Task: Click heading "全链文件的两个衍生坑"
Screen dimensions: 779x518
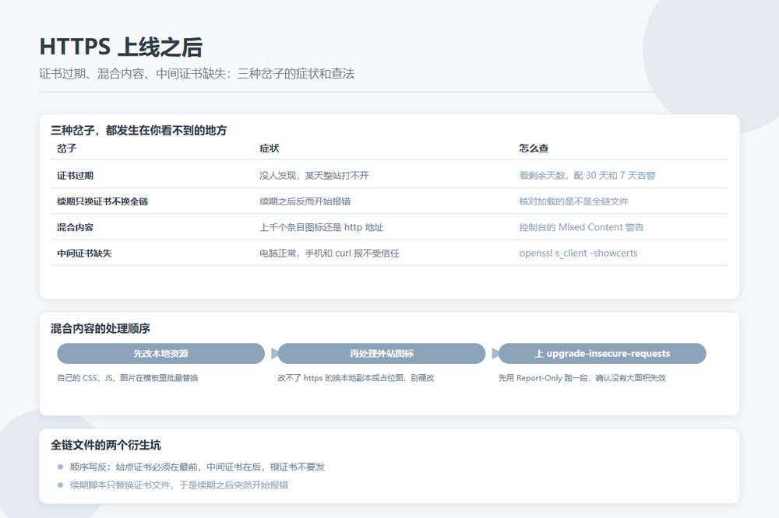Action: tap(106, 445)
